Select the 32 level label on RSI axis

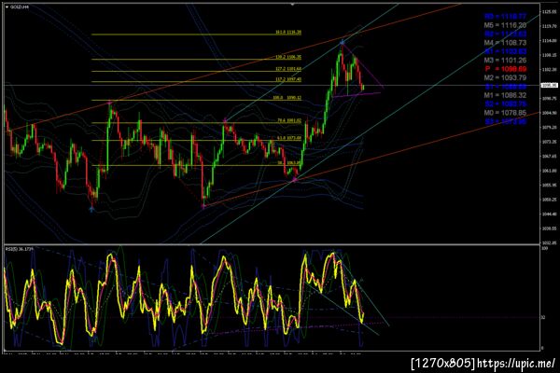[543, 317]
